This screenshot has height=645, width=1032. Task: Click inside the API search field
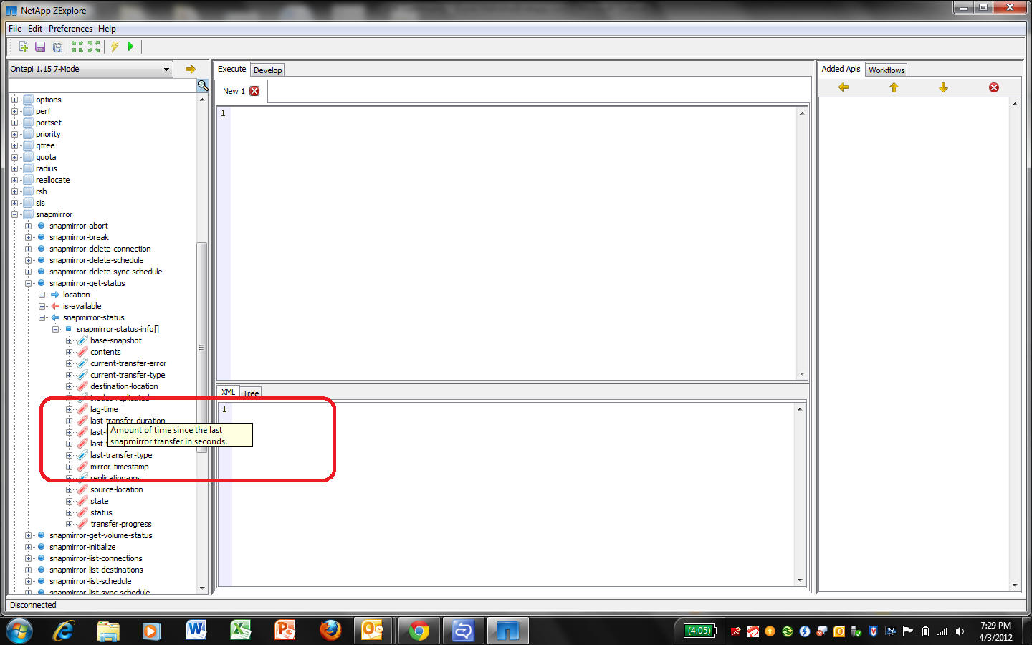coord(102,85)
